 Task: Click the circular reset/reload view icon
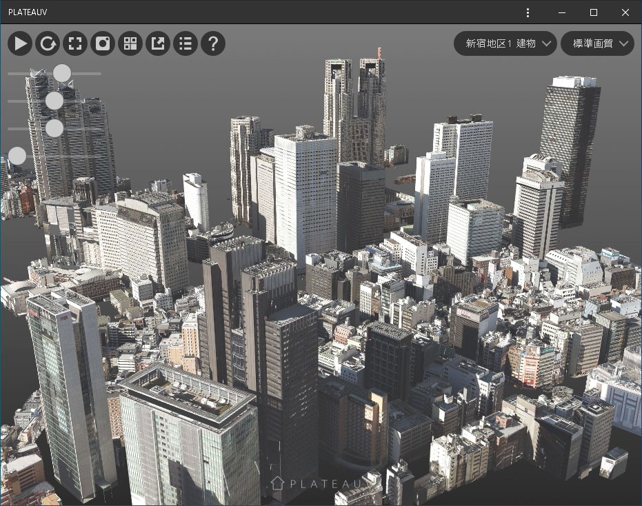[x=48, y=43]
